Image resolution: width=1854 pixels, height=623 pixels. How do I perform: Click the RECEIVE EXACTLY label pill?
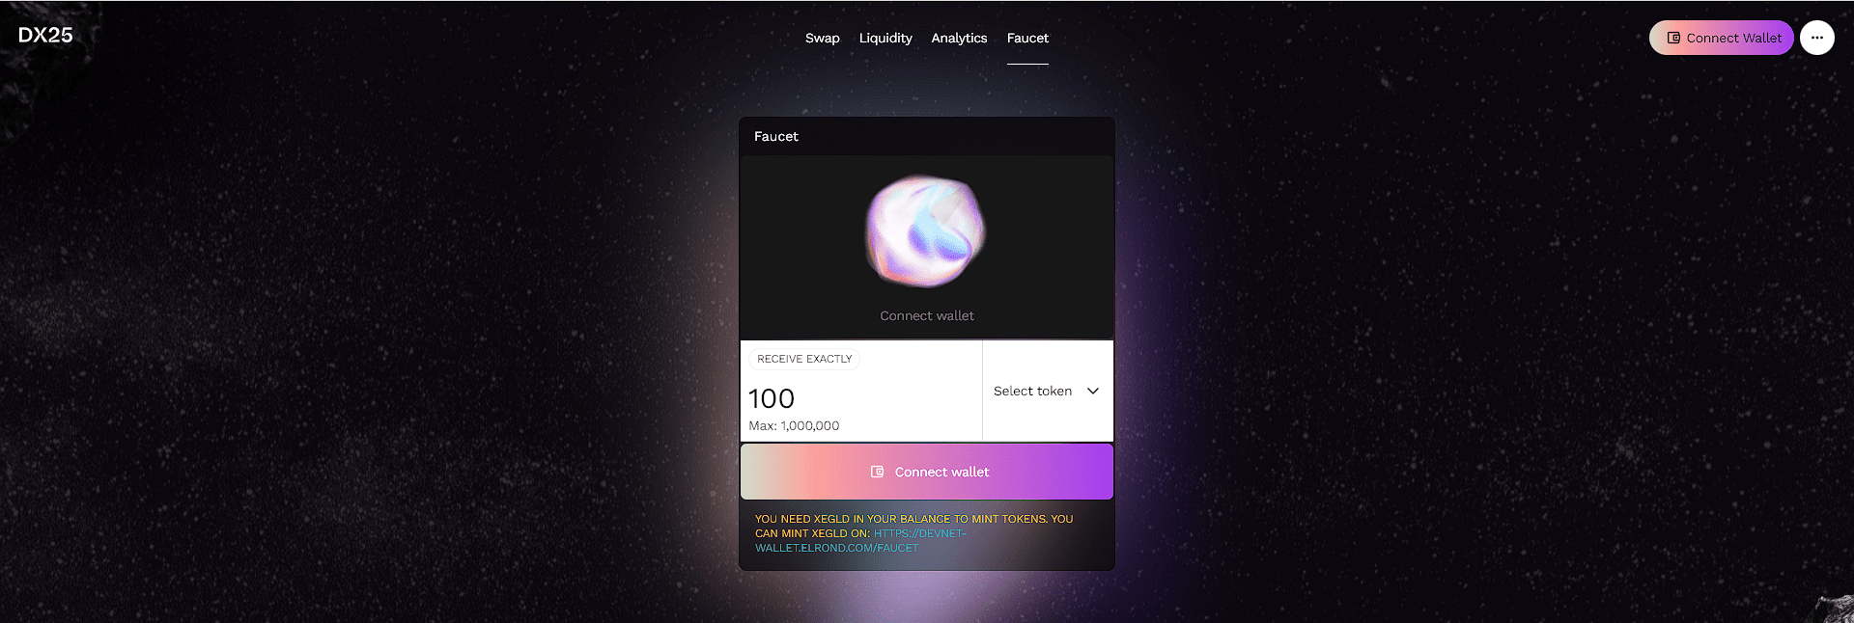[x=804, y=359]
